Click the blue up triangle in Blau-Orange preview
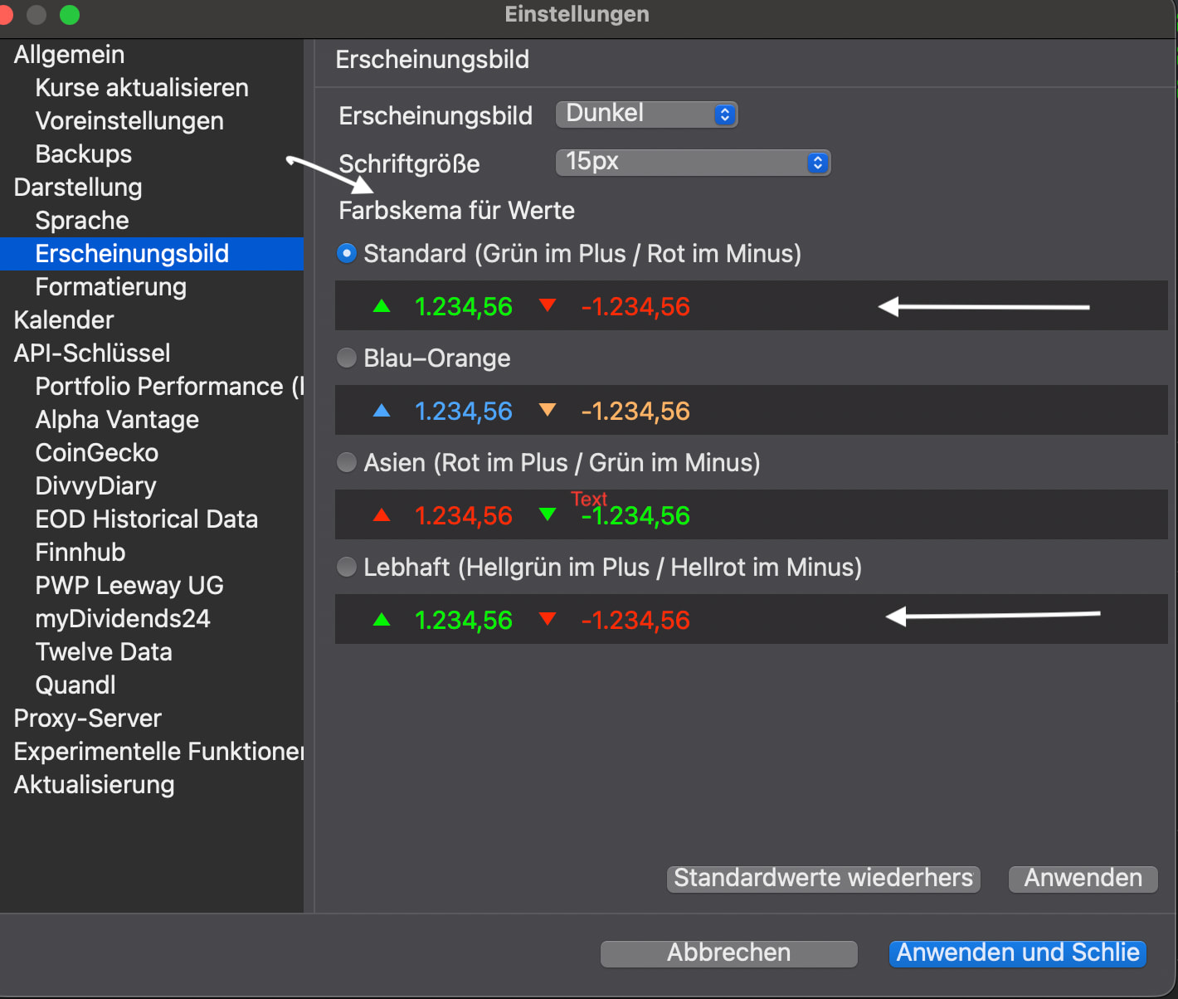1178x999 pixels. (x=382, y=411)
